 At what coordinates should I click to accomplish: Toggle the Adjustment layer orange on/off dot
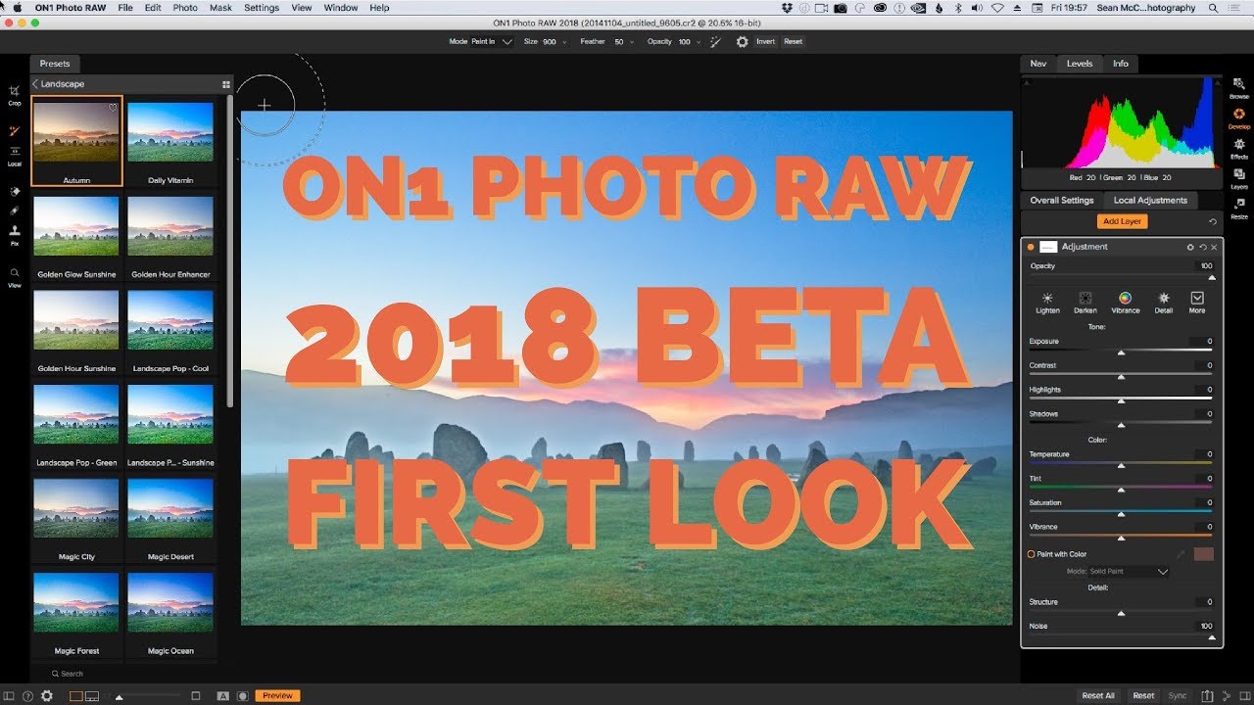click(1031, 247)
